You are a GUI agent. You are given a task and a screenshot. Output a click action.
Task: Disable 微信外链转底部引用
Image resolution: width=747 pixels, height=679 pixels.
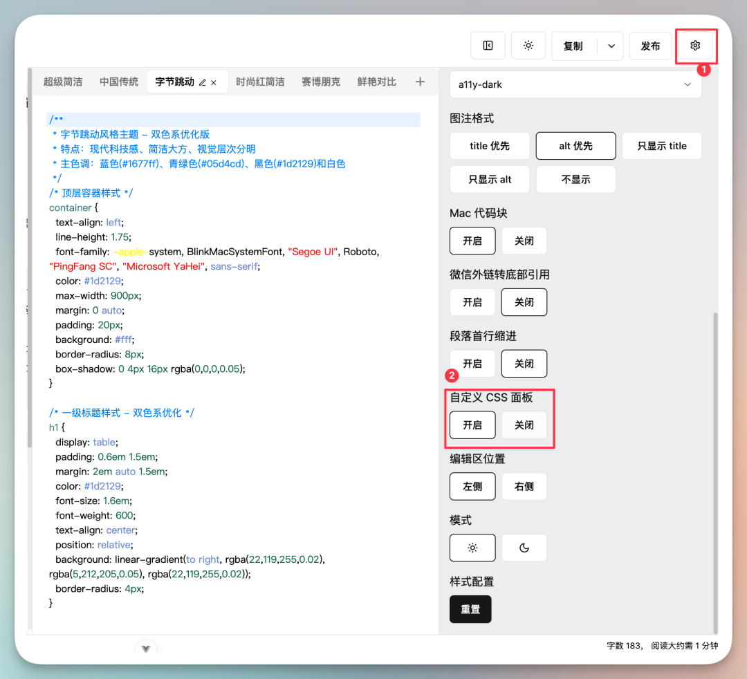pyautogui.click(x=524, y=302)
